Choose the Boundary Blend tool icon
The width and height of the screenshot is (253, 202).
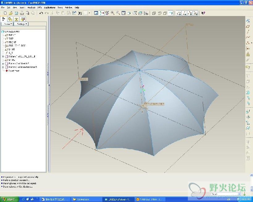coord(248,128)
